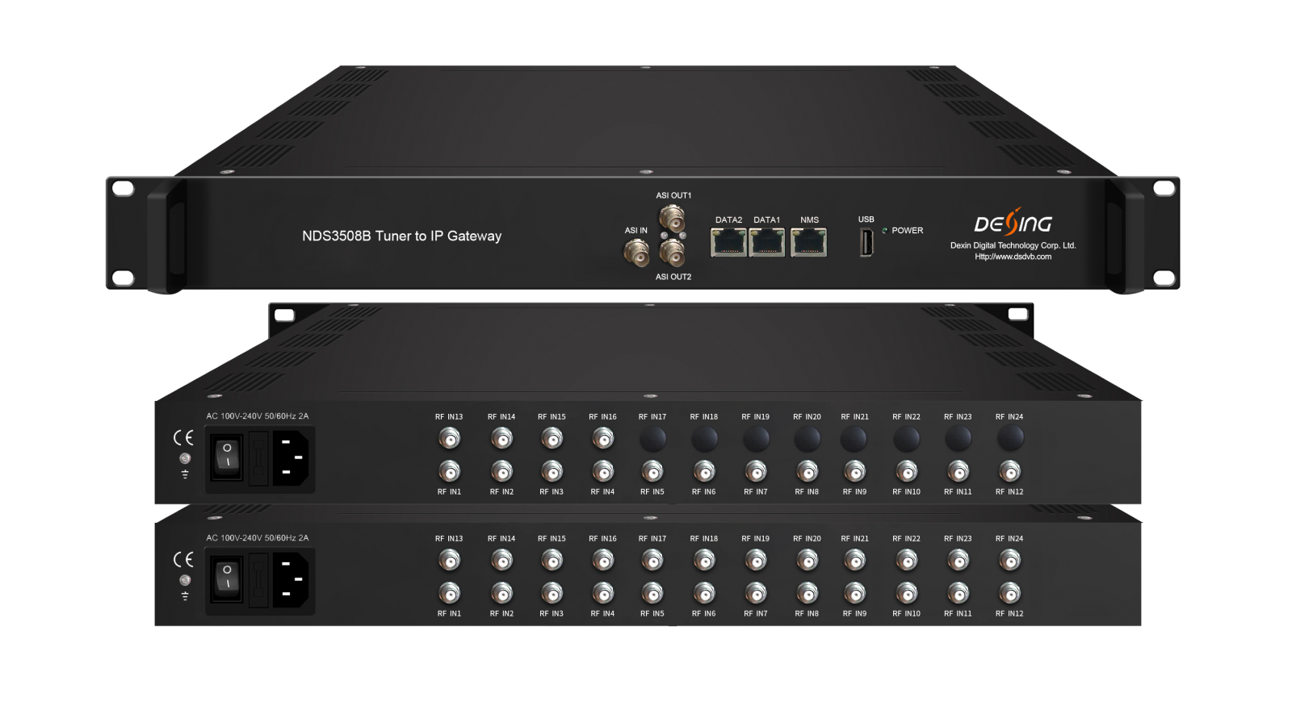
Task: Click the RF IN13 connector on middle unit
Action: point(449,438)
